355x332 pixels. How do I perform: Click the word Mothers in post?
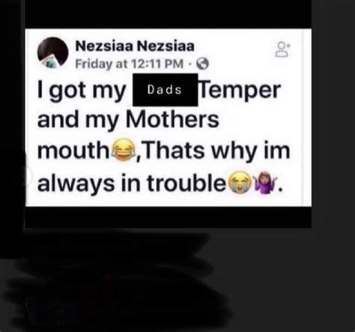pyautogui.click(x=172, y=119)
